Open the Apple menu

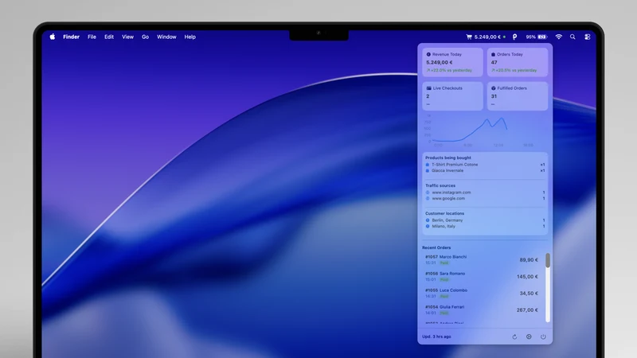pos(53,37)
